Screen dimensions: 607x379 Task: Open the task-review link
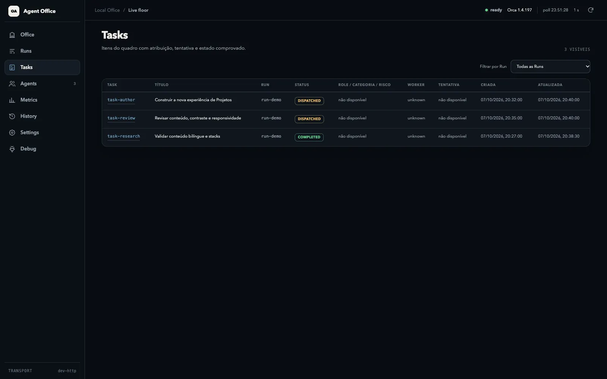pyautogui.click(x=121, y=118)
